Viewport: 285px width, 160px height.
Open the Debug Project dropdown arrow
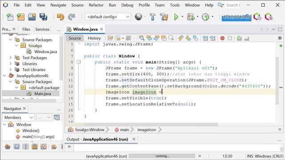tap(197, 17)
